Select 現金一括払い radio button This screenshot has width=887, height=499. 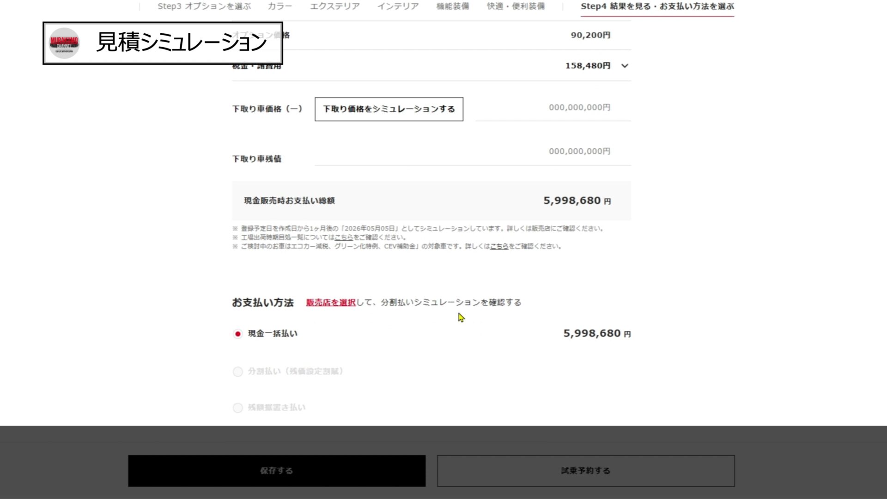point(237,334)
